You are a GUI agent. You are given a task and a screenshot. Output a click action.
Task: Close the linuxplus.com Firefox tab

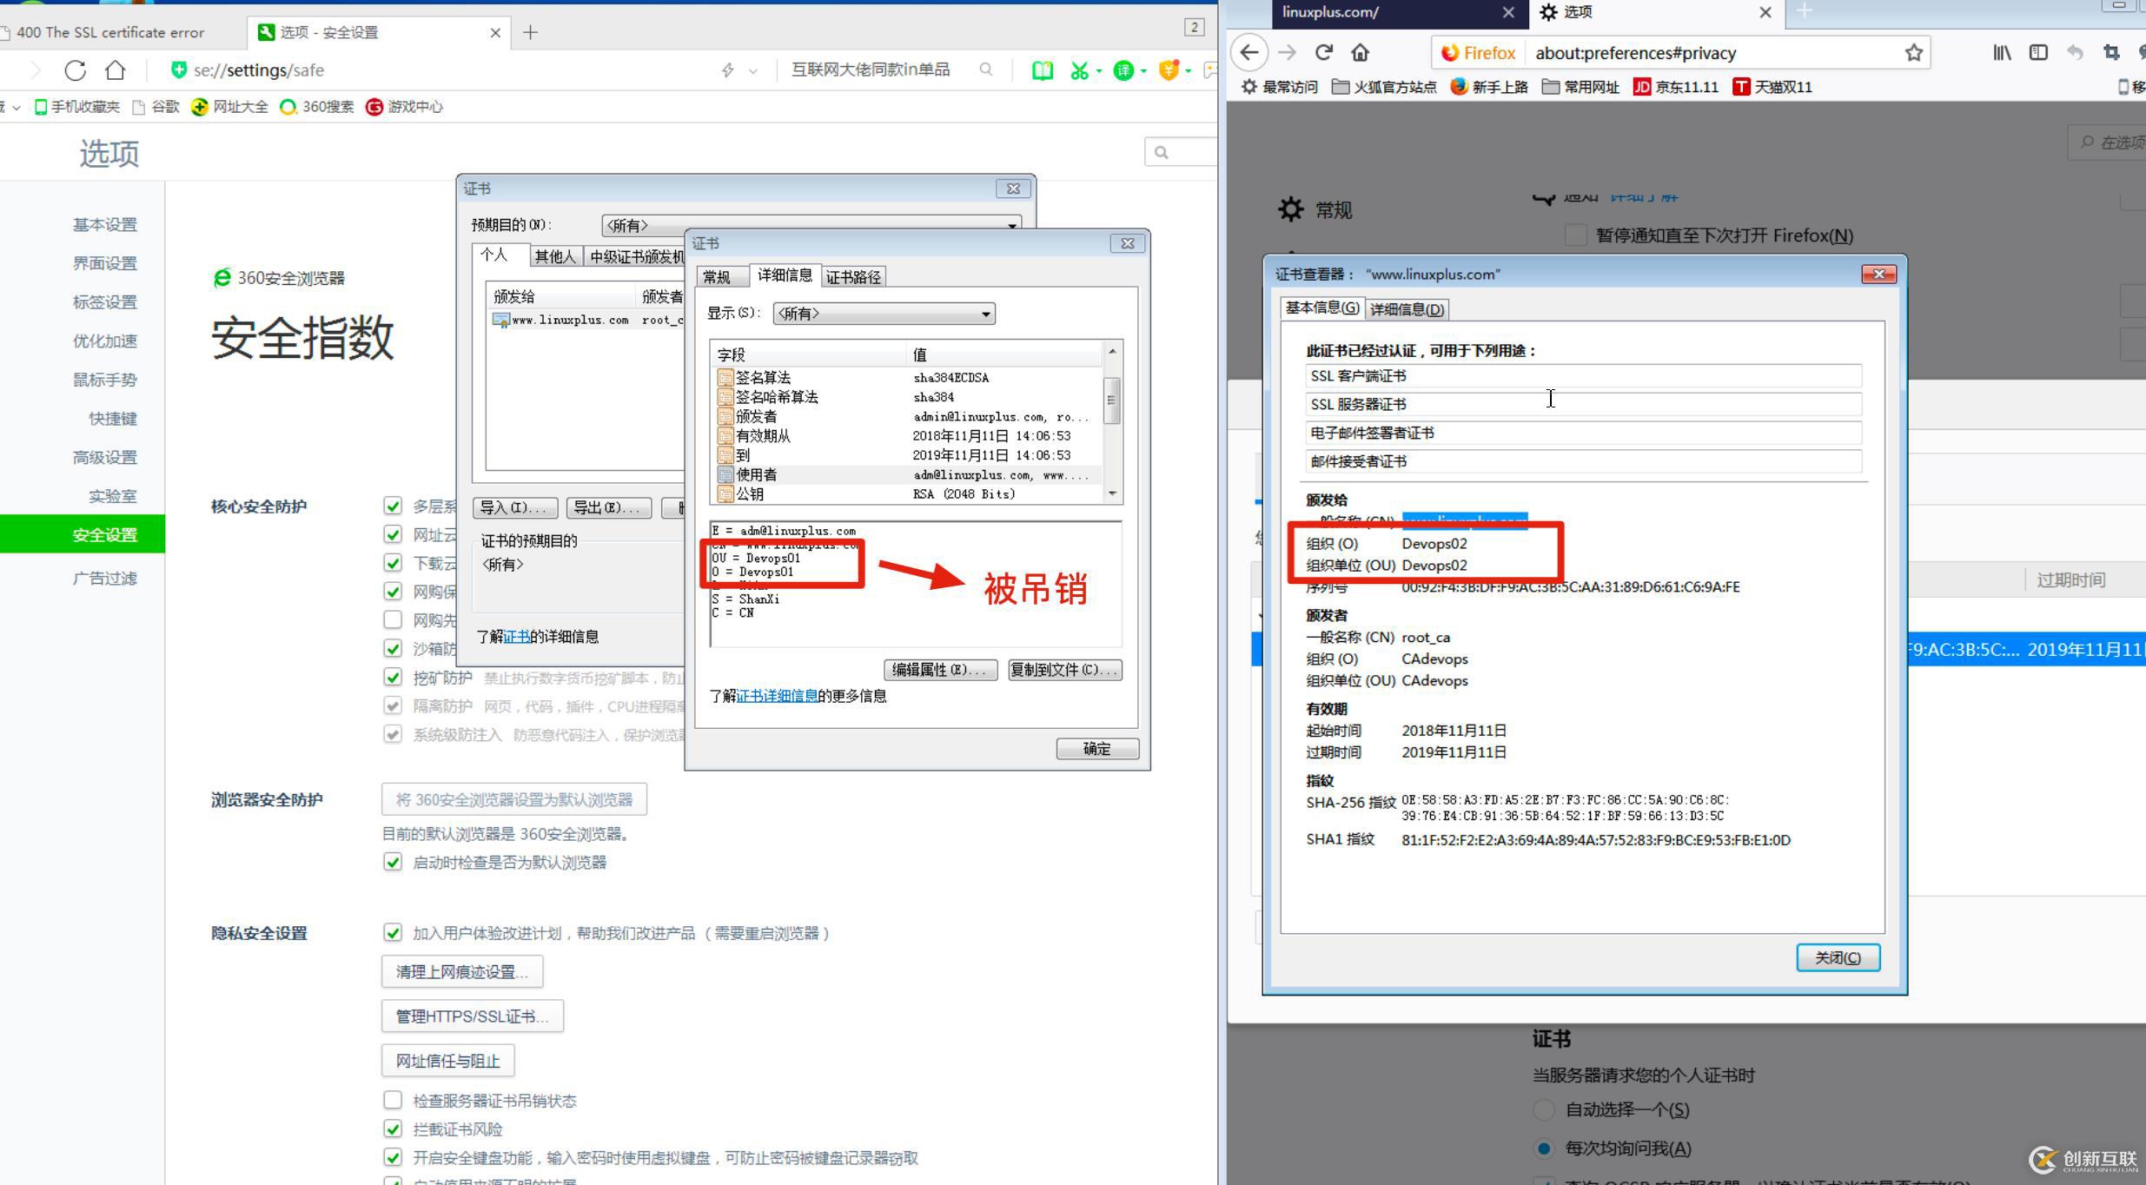1508,12
